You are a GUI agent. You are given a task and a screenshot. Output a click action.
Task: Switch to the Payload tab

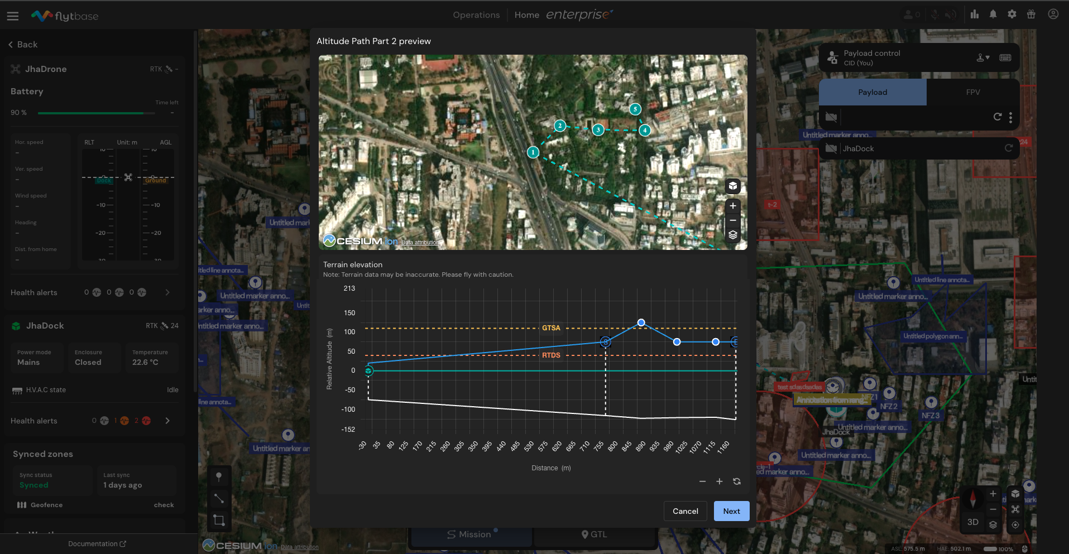pyautogui.click(x=873, y=92)
